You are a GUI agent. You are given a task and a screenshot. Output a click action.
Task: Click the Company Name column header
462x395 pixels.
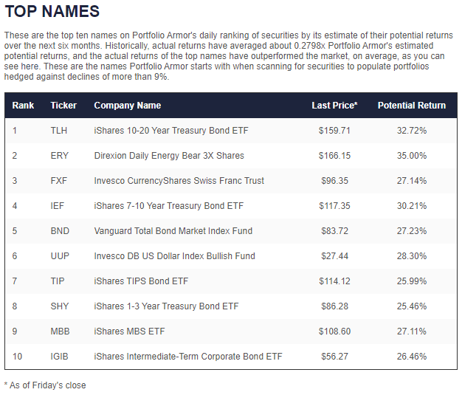127,106
